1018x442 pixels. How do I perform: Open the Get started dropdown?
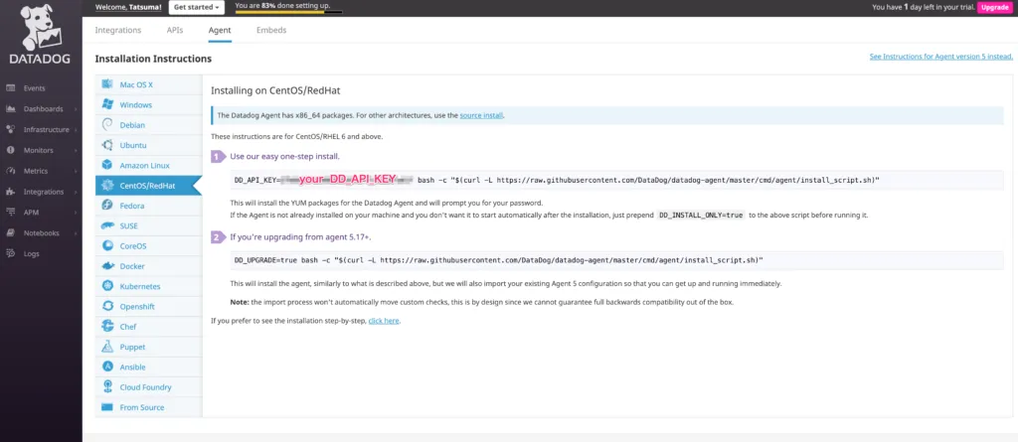[197, 7]
